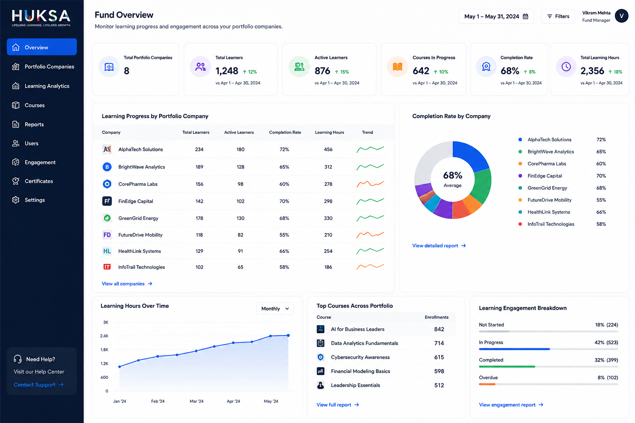Screen dimensions: 635x423
Task: Click the HUKSA logo
Action: click(x=41, y=18)
